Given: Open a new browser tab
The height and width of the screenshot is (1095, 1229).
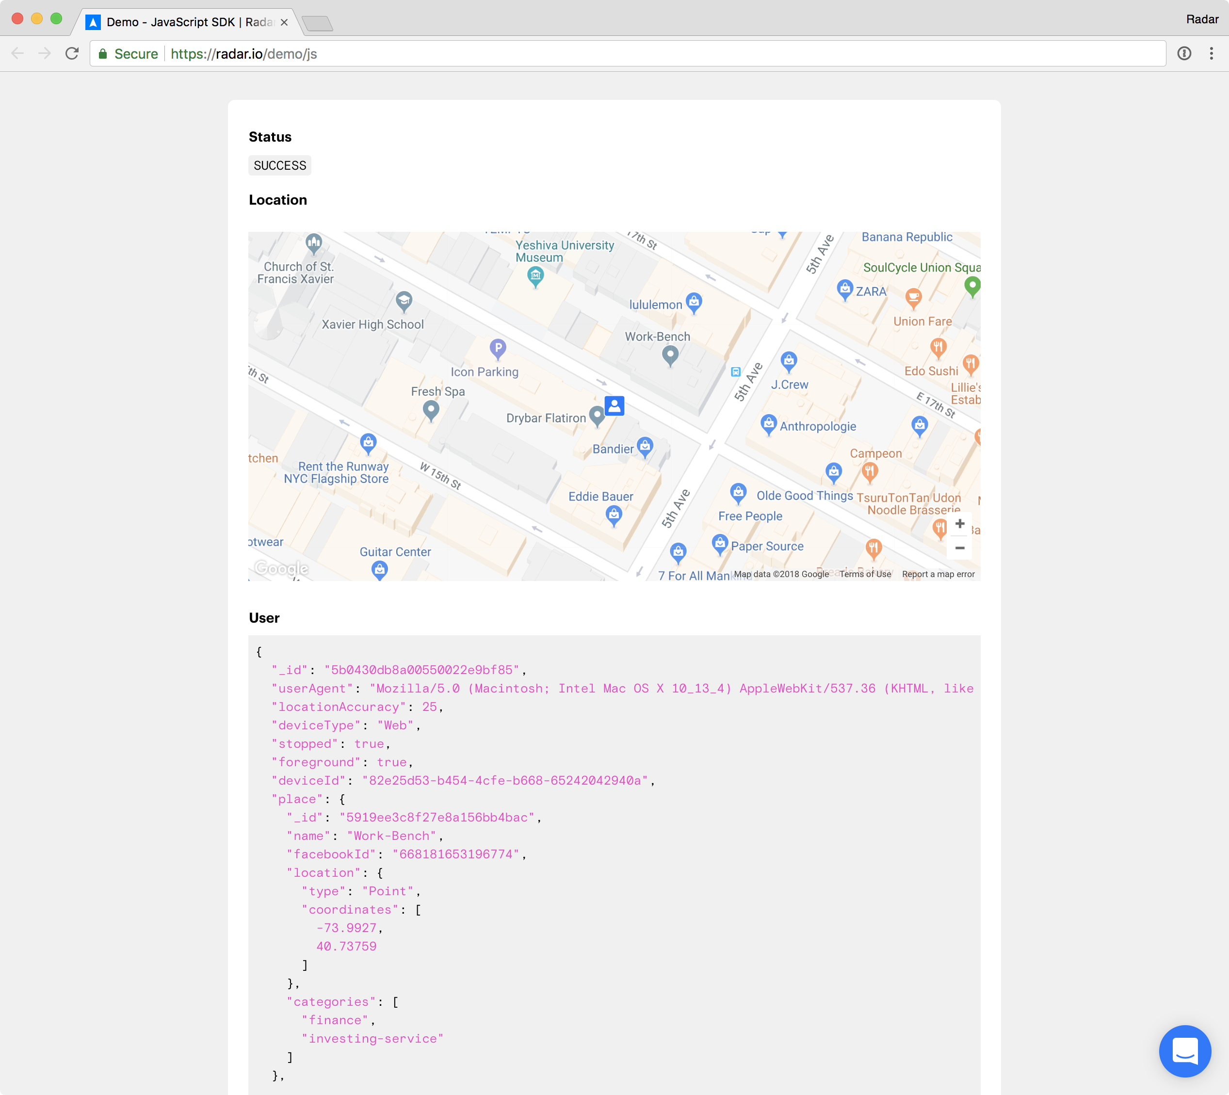Looking at the screenshot, I should point(317,23).
